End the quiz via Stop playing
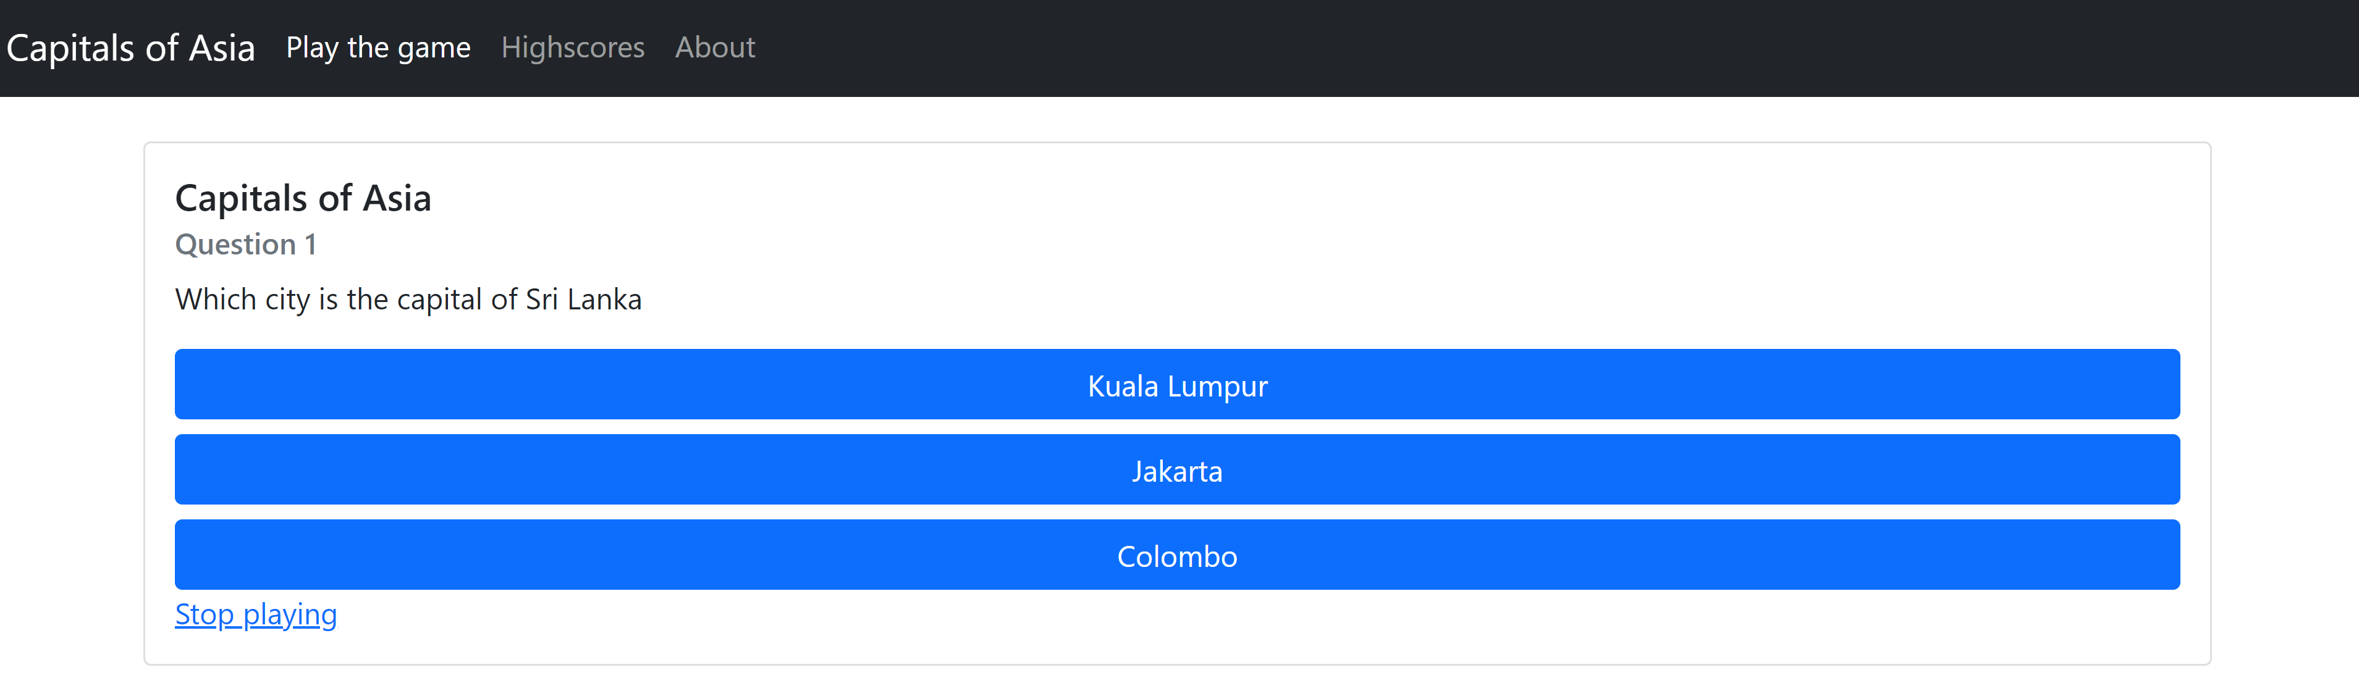 256,614
